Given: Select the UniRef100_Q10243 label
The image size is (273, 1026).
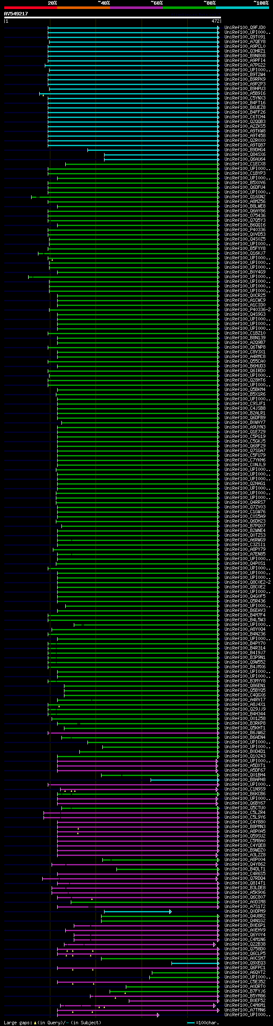Looking at the screenshot, I should coord(245,756).
